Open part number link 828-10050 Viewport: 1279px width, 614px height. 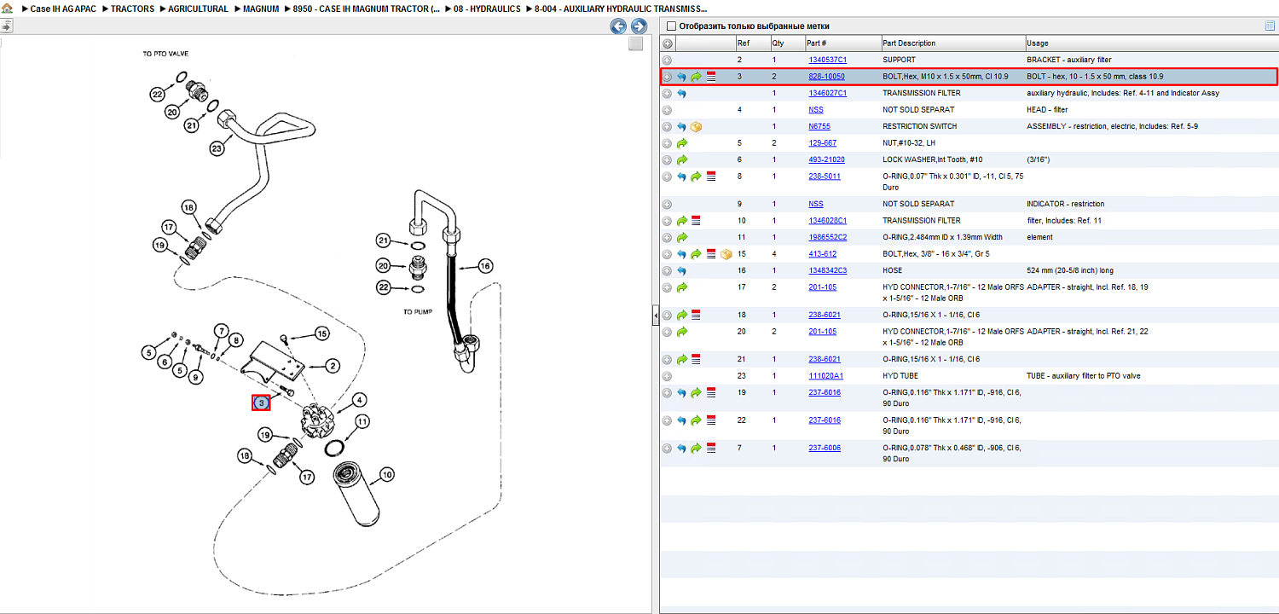tap(826, 77)
